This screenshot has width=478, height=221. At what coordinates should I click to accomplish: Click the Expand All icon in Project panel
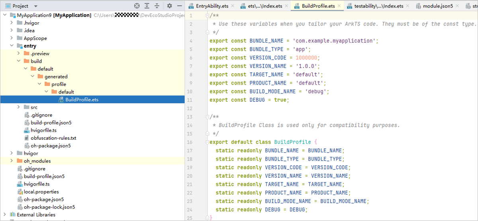click(147, 6)
